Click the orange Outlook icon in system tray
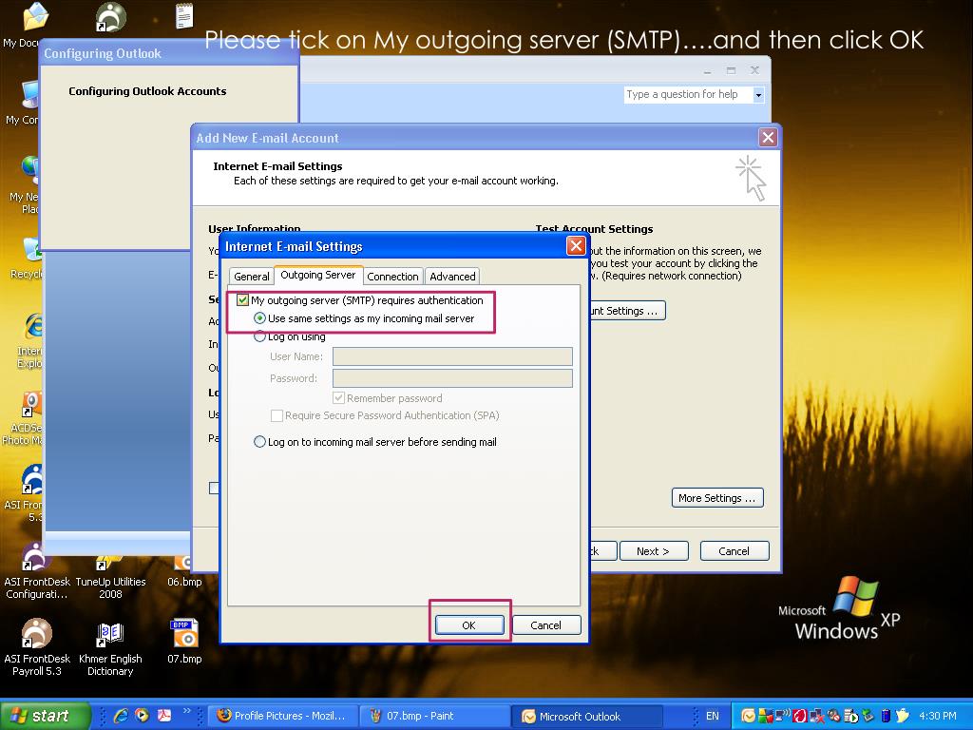The height and width of the screenshot is (730, 973). [749, 716]
